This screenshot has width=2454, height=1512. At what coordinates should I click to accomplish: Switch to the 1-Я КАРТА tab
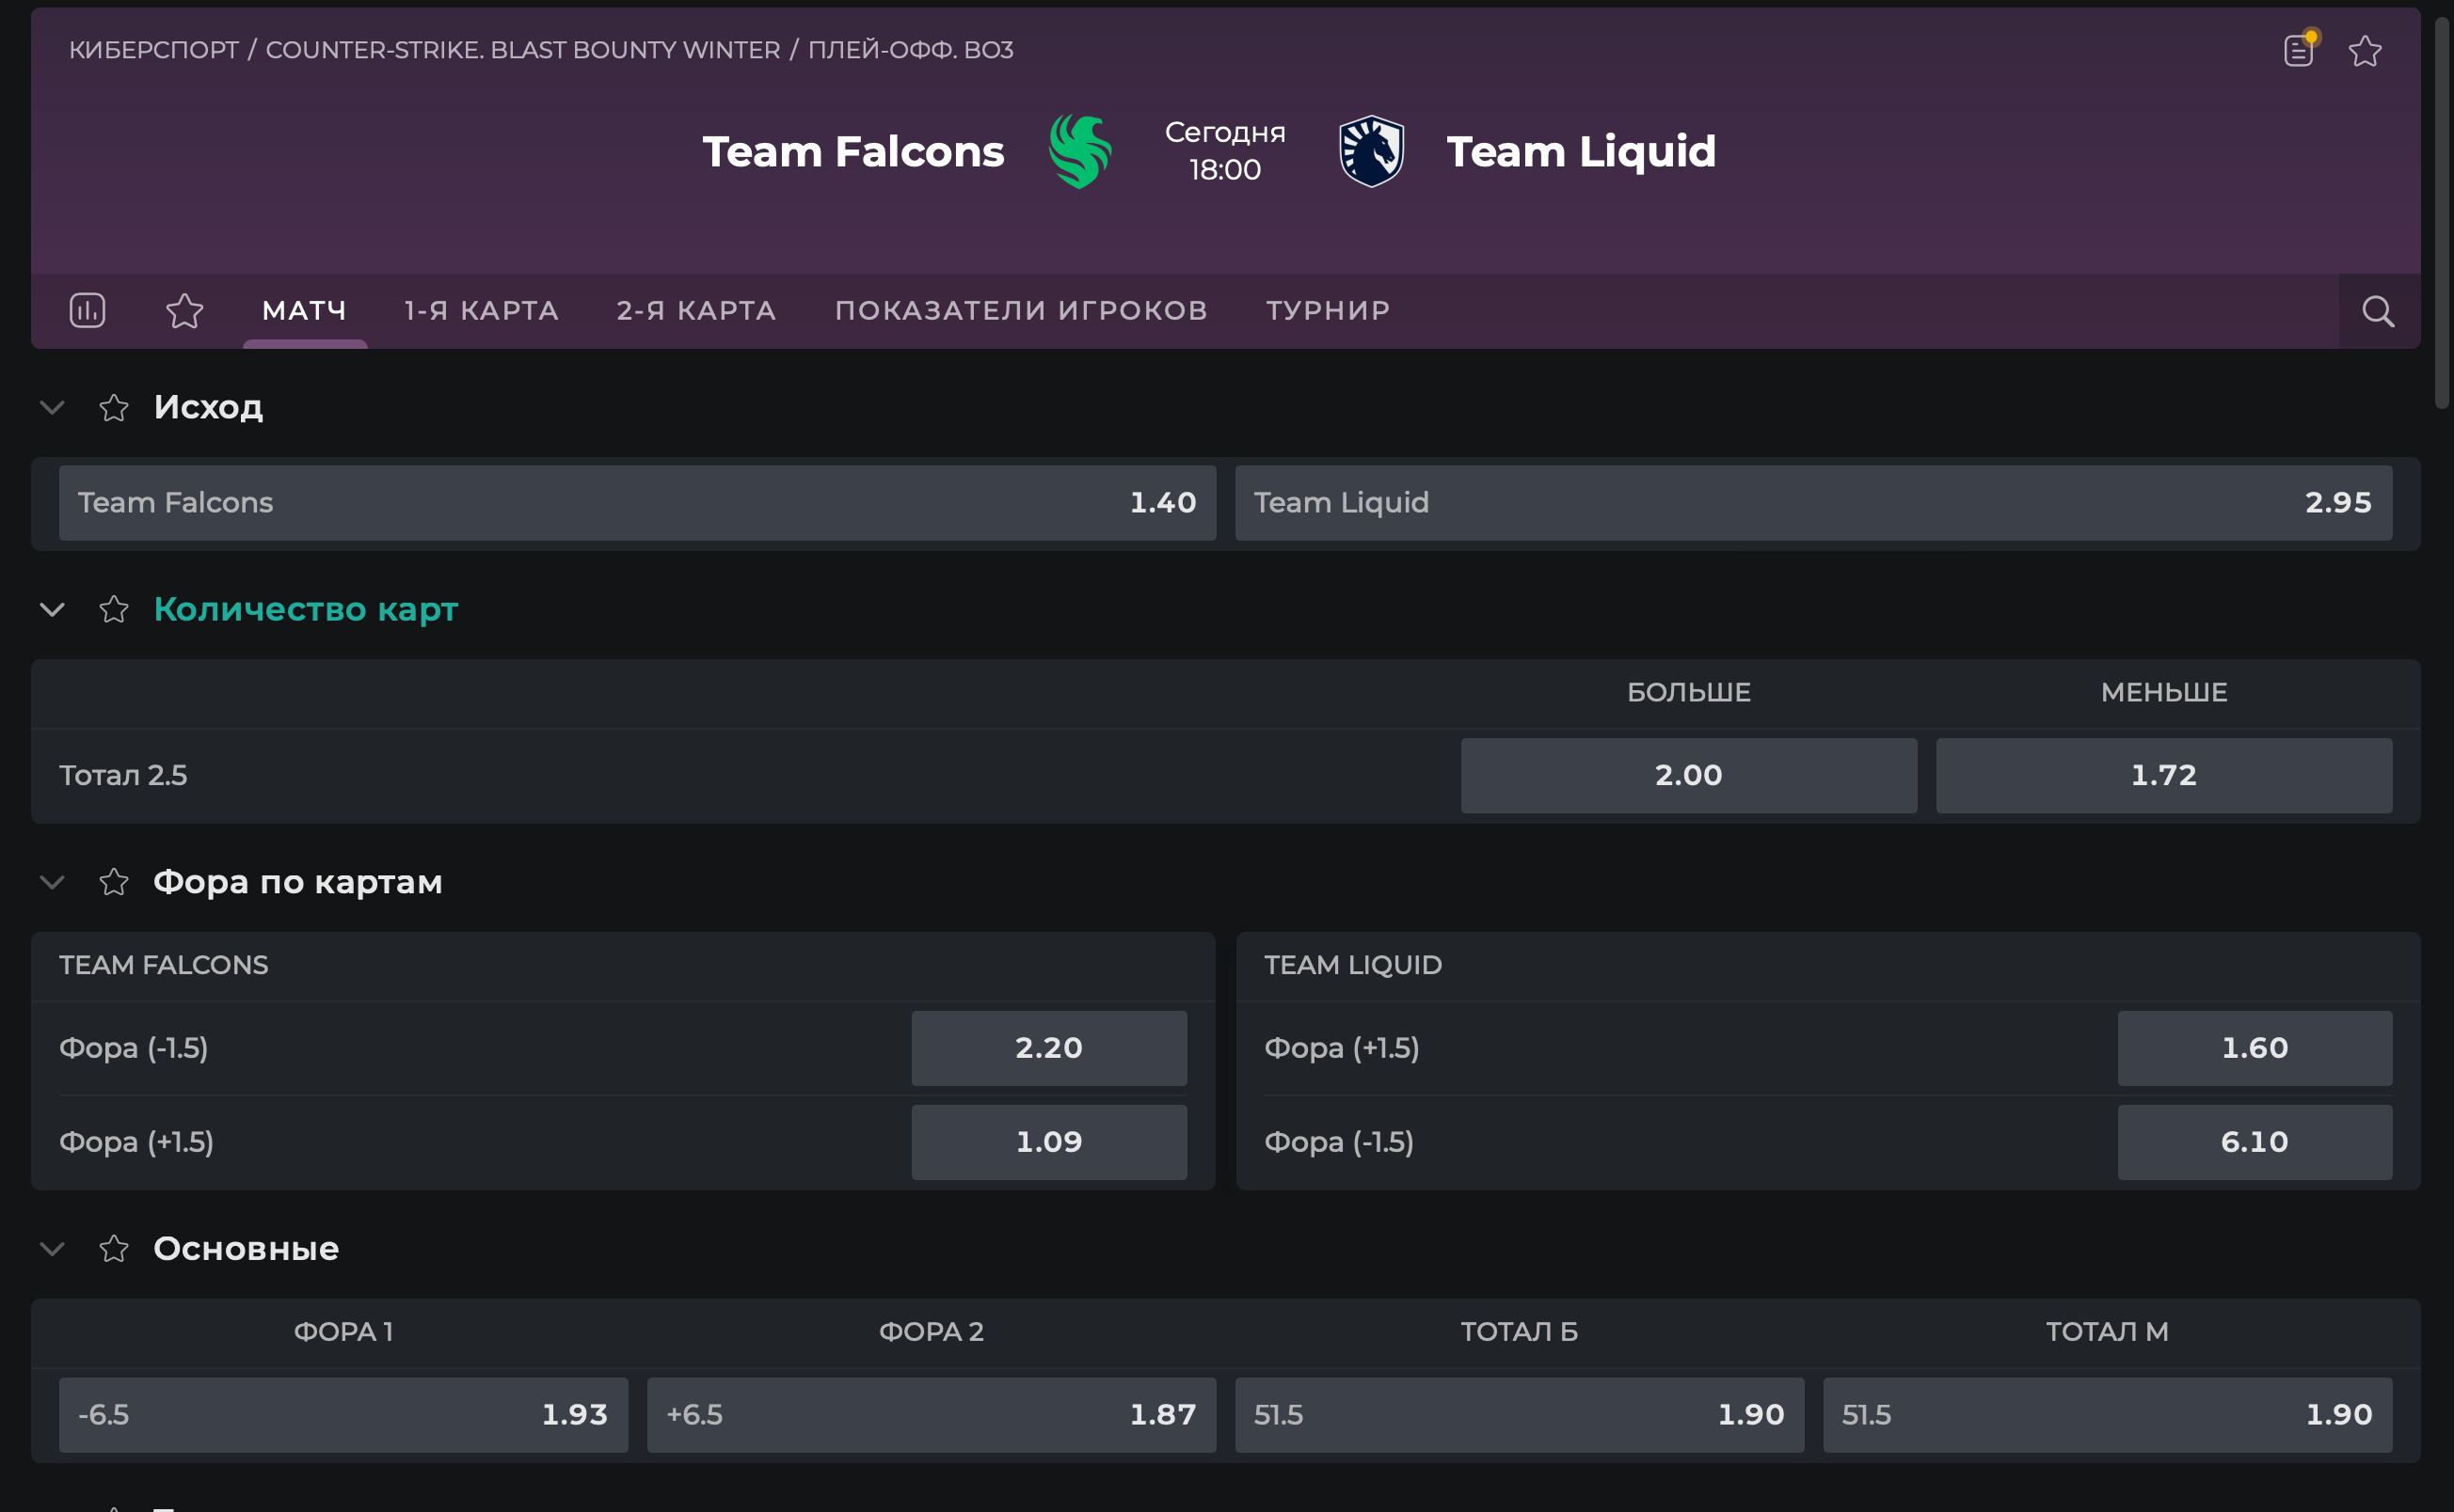click(x=481, y=311)
